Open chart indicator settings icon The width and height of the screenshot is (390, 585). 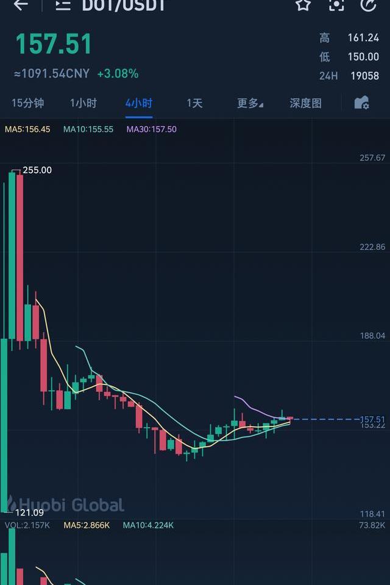tap(361, 102)
